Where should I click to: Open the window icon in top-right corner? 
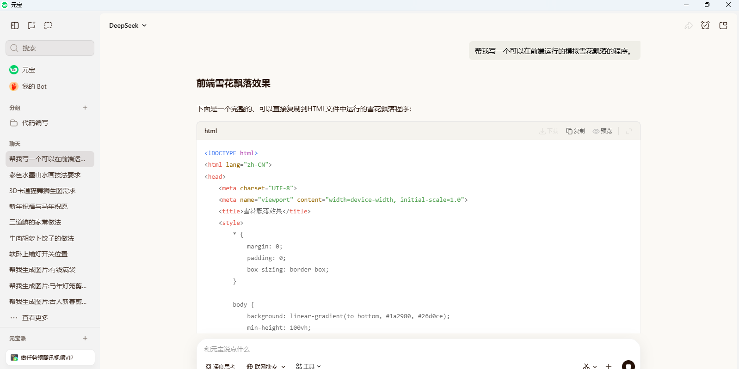723,25
